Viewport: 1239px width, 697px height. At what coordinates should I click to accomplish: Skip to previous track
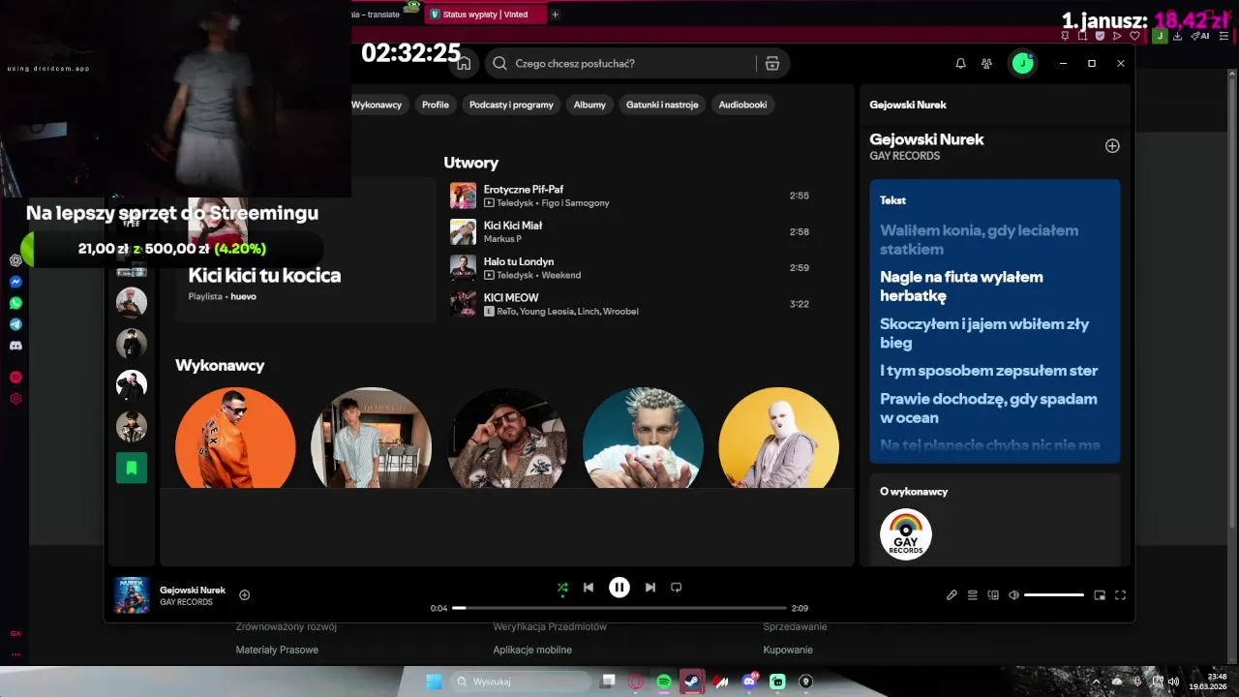[589, 588]
